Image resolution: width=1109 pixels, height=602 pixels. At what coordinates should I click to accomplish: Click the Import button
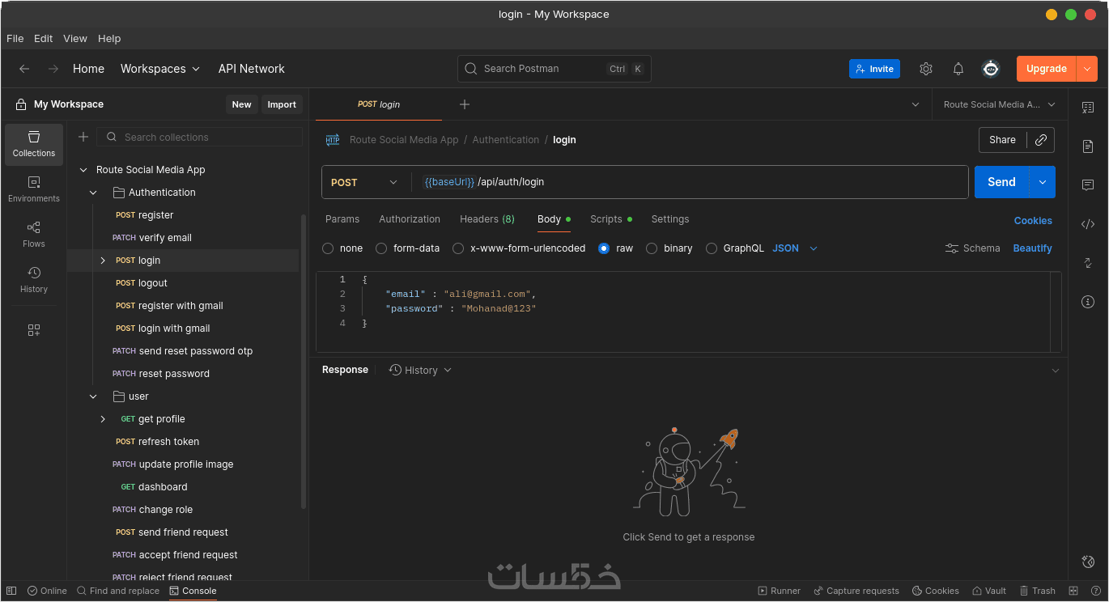[282, 104]
